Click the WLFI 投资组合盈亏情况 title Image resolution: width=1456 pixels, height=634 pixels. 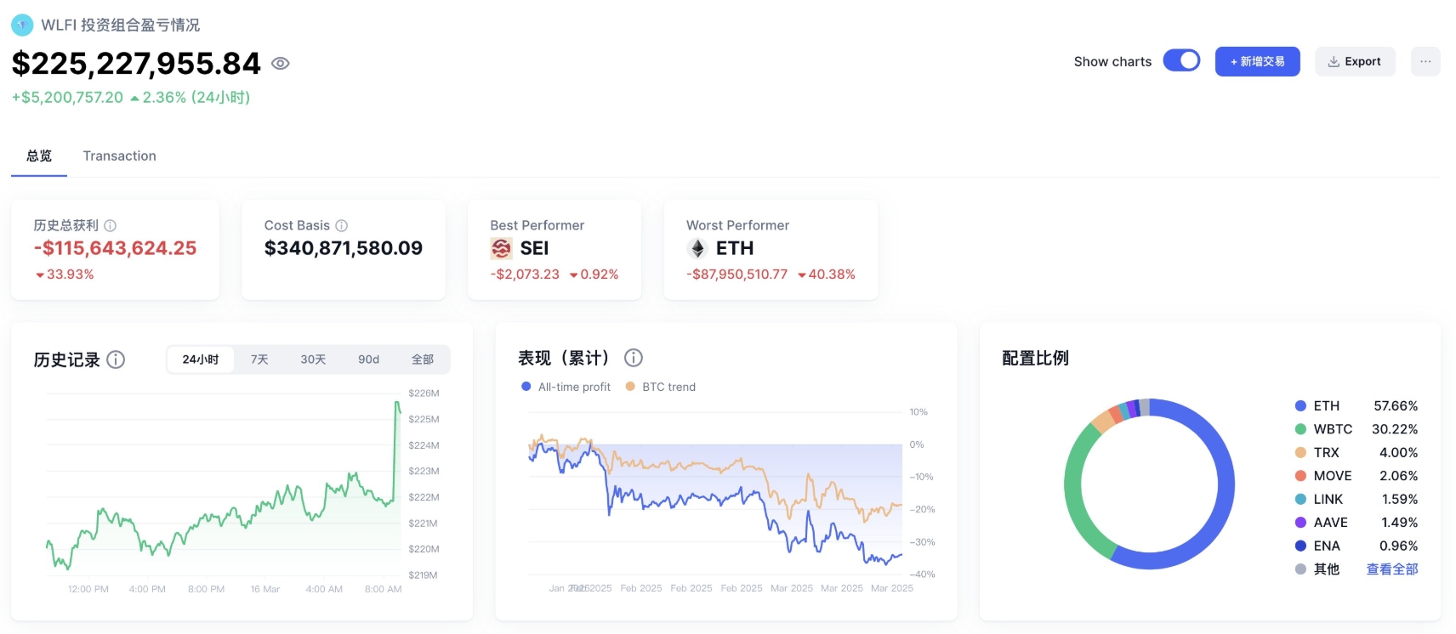[x=121, y=25]
